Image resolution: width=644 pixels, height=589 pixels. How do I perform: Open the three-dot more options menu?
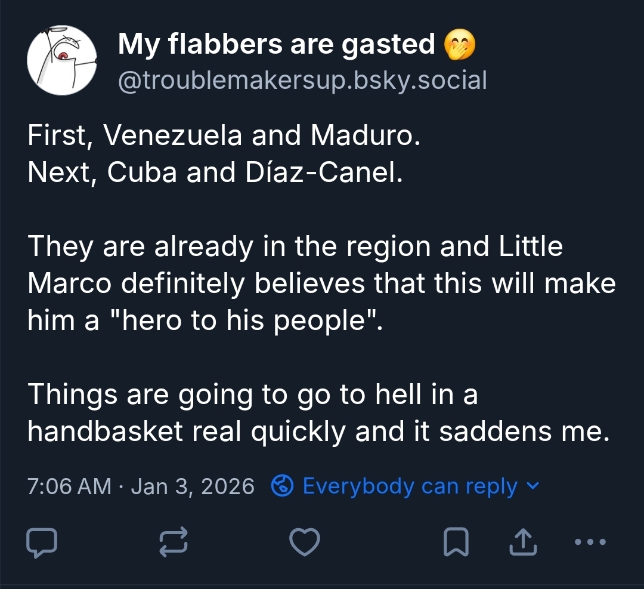590,542
